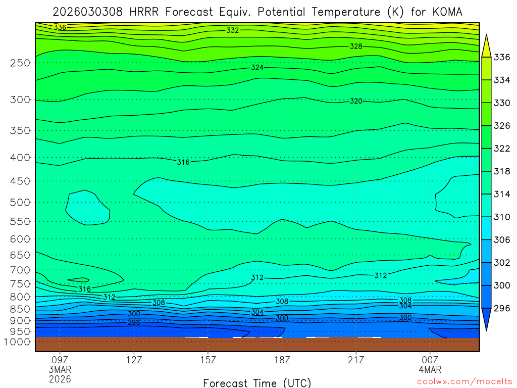The image size is (517, 388).
Task: Click the 350 pressure level axis label
Action: pyautogui.click(x=20, y=131)
